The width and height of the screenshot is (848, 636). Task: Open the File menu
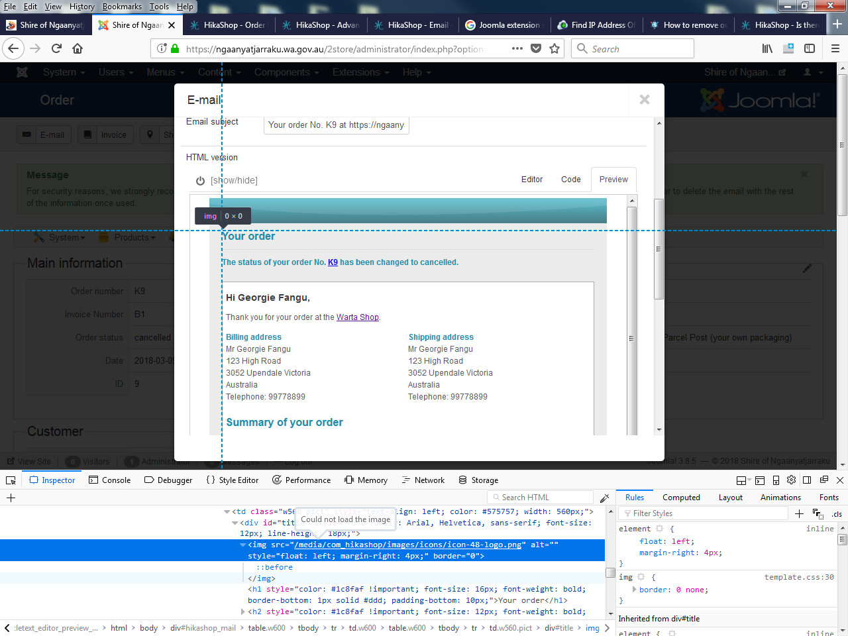pyautogui.click(x=10, y=6)
